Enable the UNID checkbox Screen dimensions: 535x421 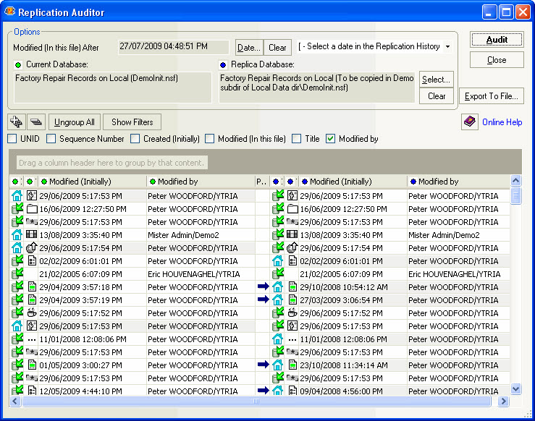click(12, 139)
